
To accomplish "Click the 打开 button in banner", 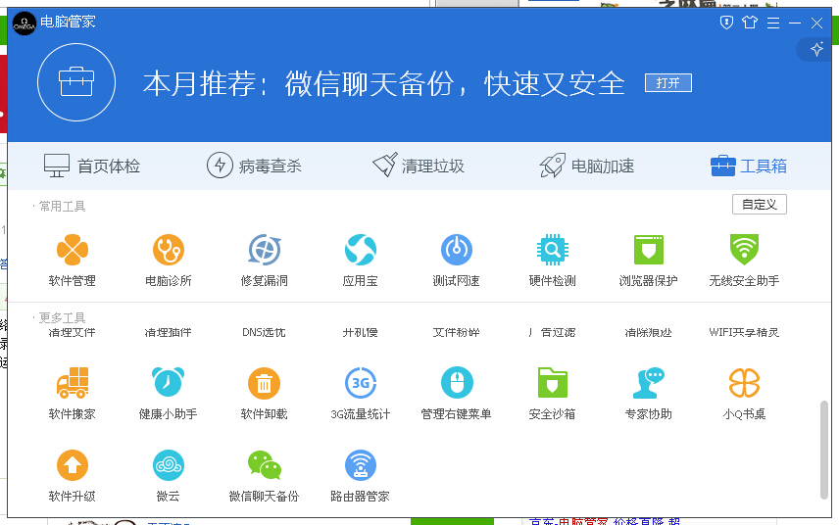I will (668, 83).
